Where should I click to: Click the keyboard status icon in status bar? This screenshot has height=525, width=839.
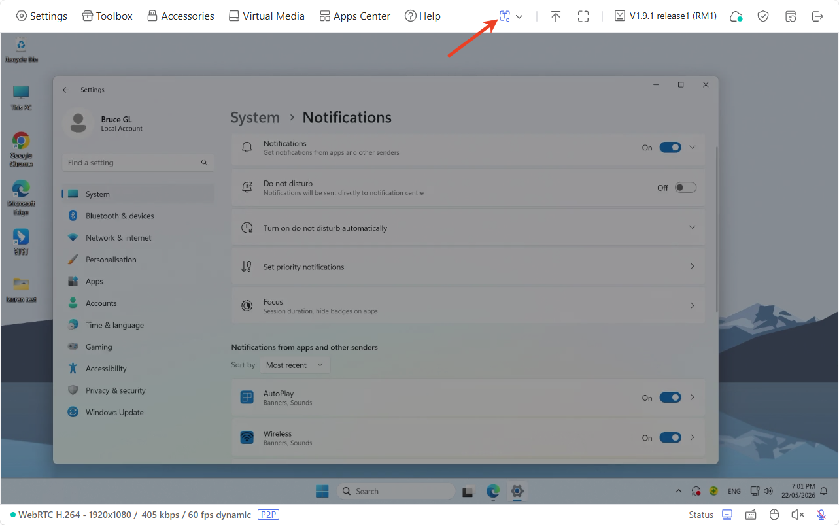(751, 515)
